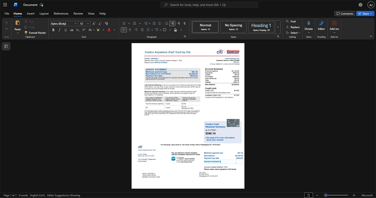The image size is (376, 198).
Task: Apply the No Spacing style
Action: (233, 27)
